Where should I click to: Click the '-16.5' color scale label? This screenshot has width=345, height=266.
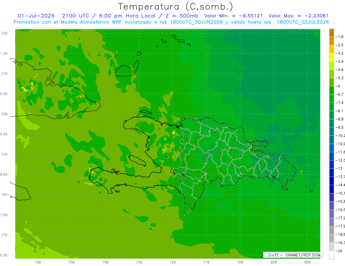click(x=340, y=210)
